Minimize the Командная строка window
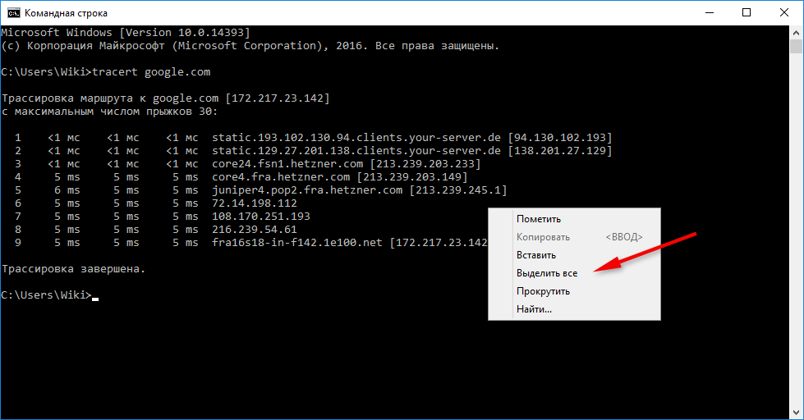Screen dimensions: 804x420 (708, 13)
